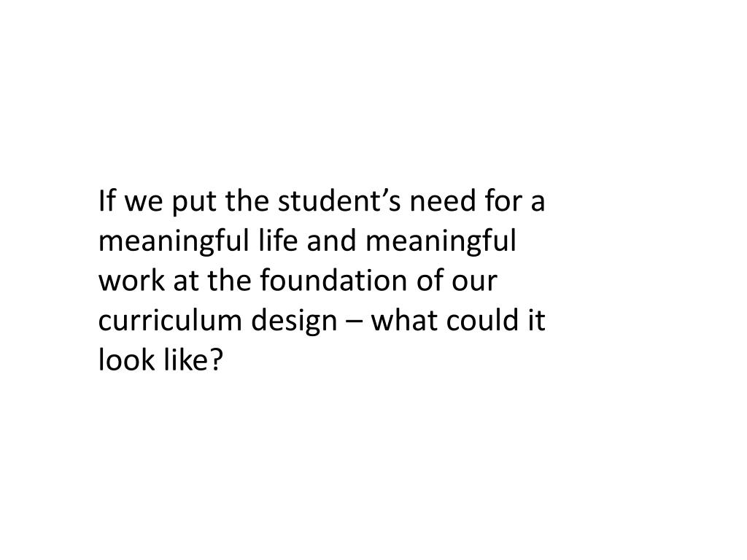Click the word "work" starting the third line

point(131,280)
